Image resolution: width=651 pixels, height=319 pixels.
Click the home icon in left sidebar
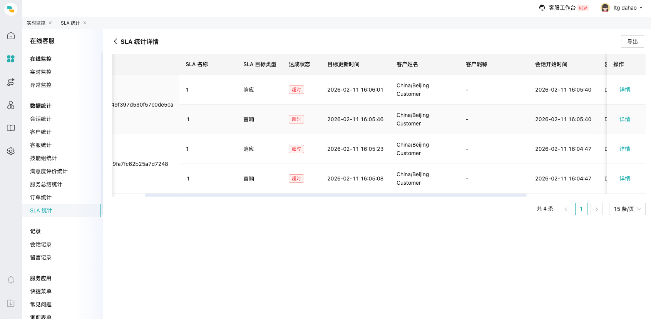11,36
